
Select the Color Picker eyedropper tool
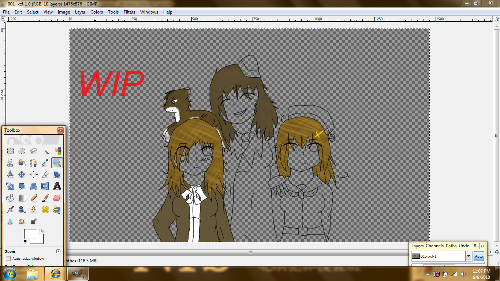coord(45,162)
